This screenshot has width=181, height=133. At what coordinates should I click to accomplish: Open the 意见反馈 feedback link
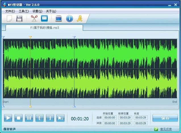pyautogui.click(x=166, y=129)
